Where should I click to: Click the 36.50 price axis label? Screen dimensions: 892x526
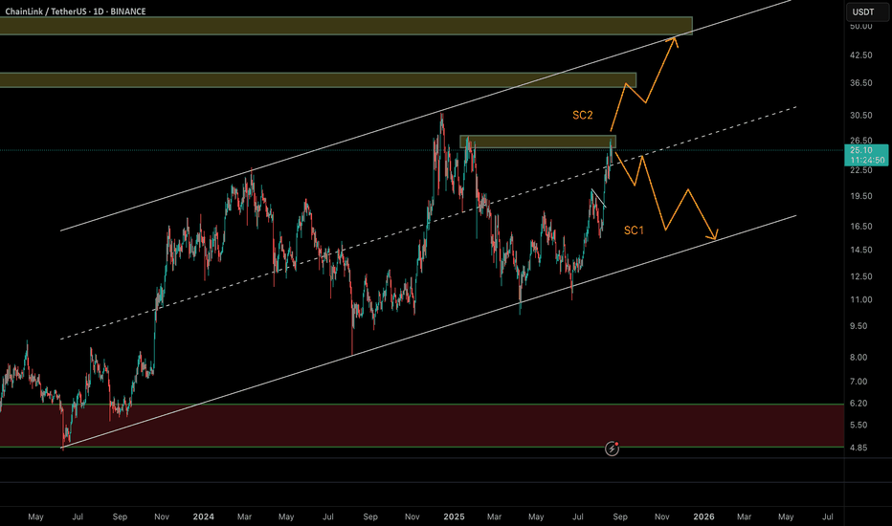tap(860, 83)
